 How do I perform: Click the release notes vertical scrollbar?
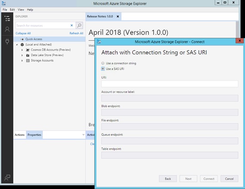point(237,30)
